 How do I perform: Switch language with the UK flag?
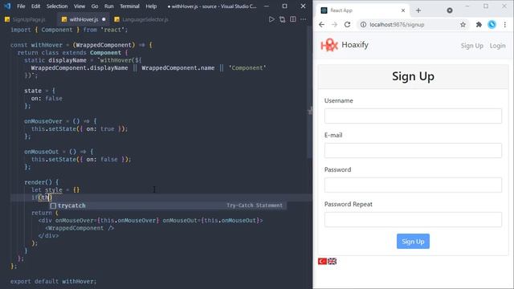pyautogui.click(x=332, y=261)
